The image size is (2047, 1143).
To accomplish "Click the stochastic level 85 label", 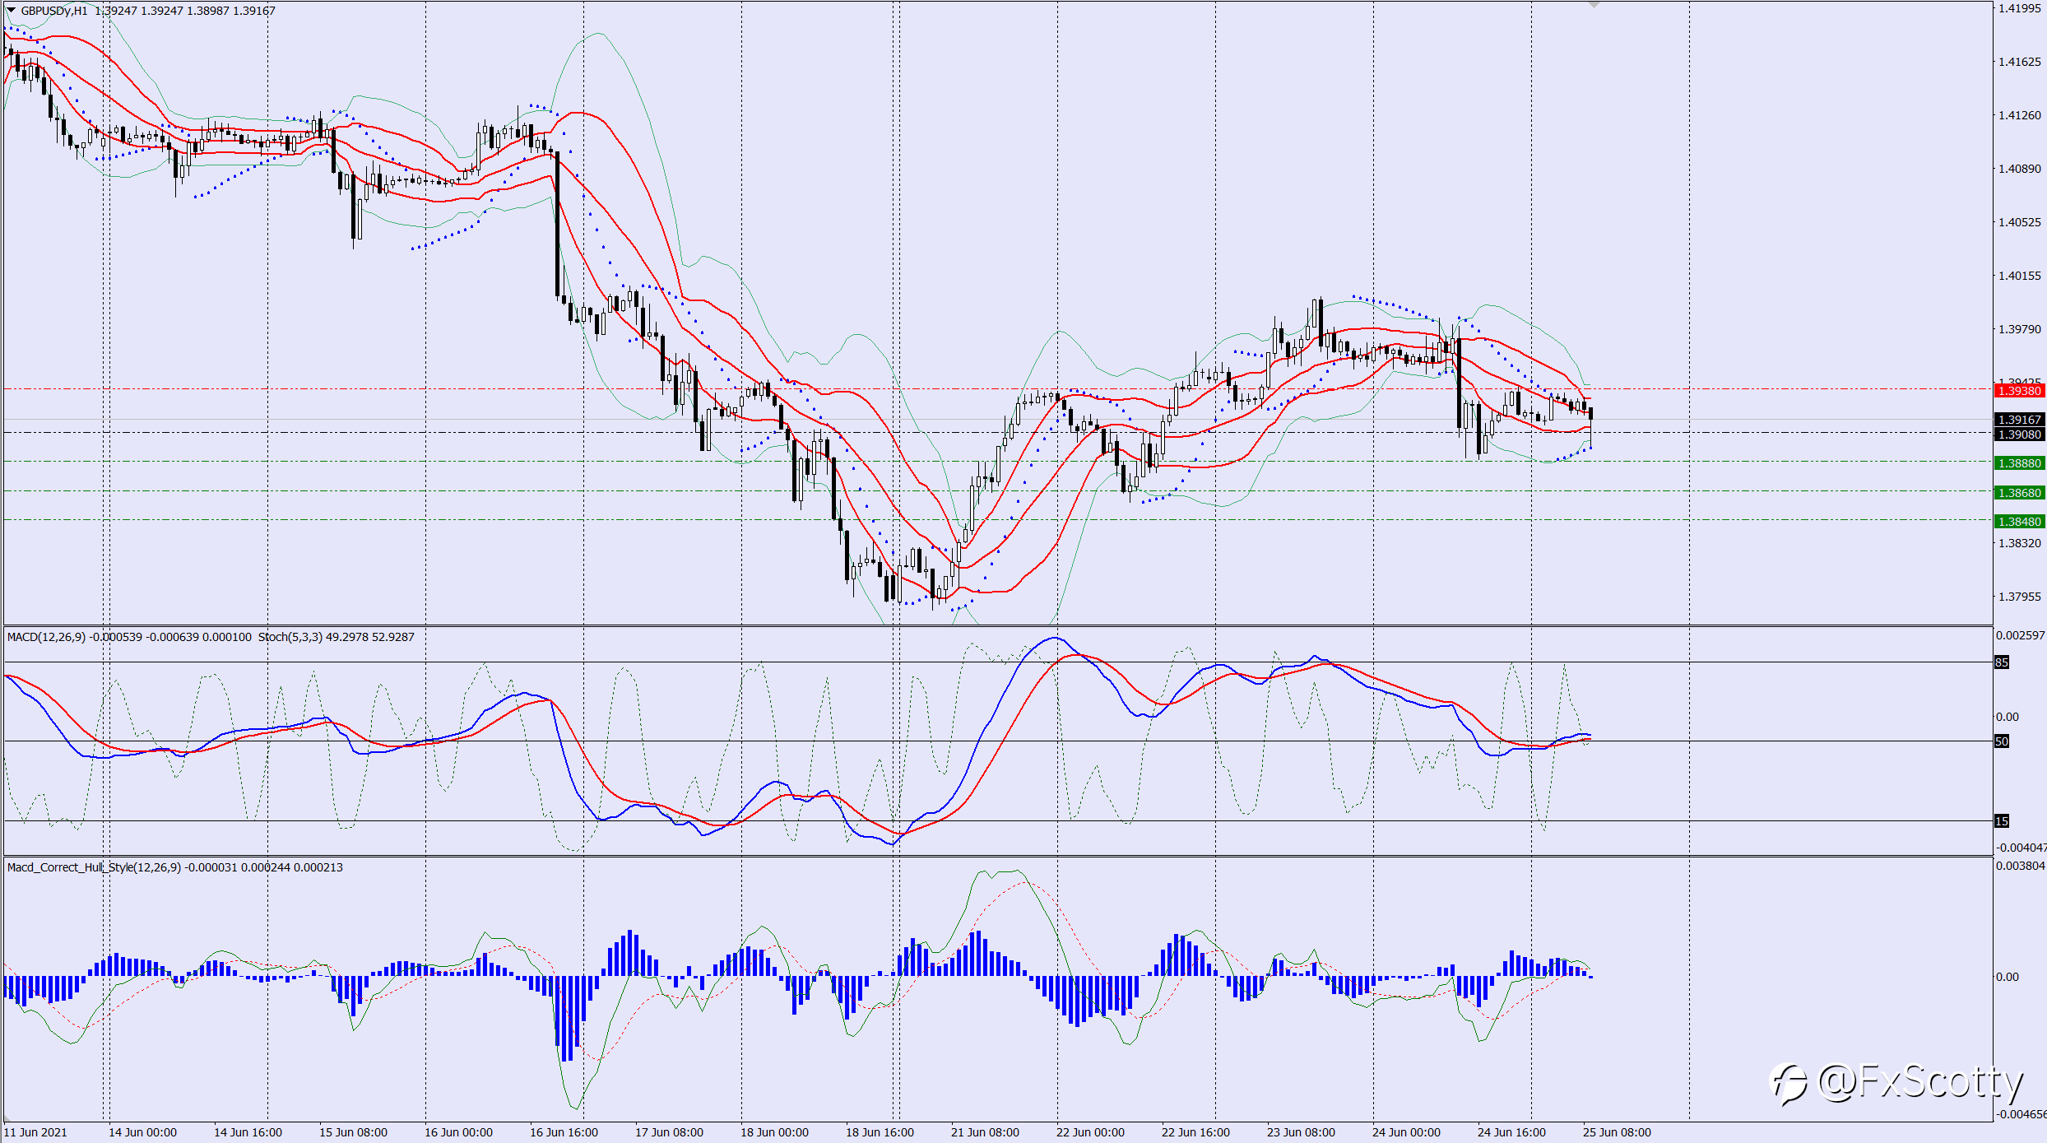I will [2002, 662].
